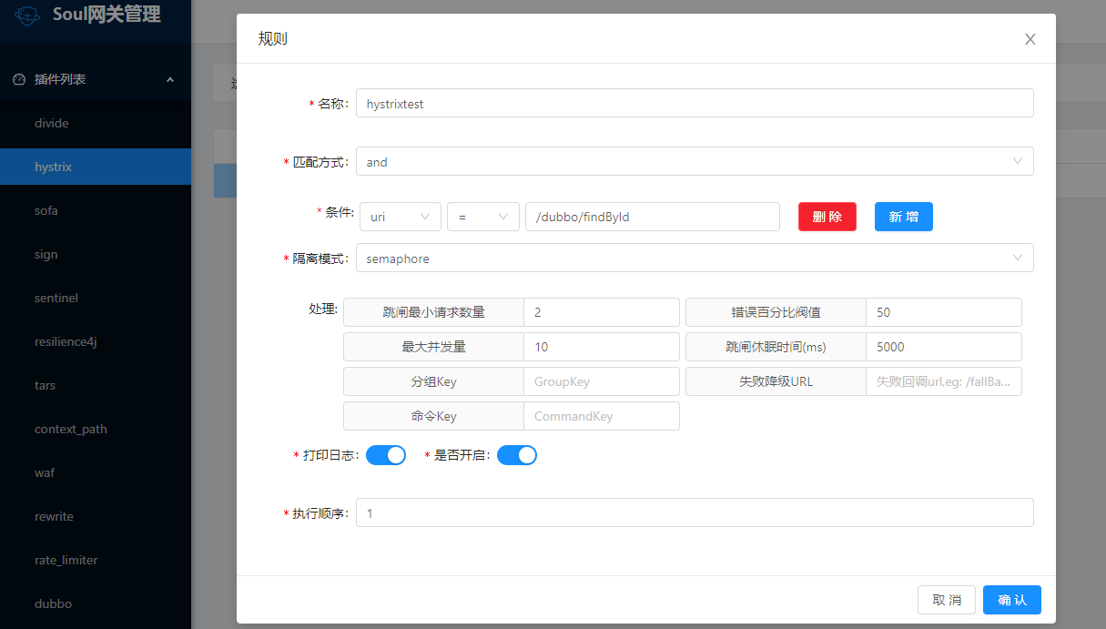
Task: Click the 删除 delete button
Action: [x=827, y=216]
